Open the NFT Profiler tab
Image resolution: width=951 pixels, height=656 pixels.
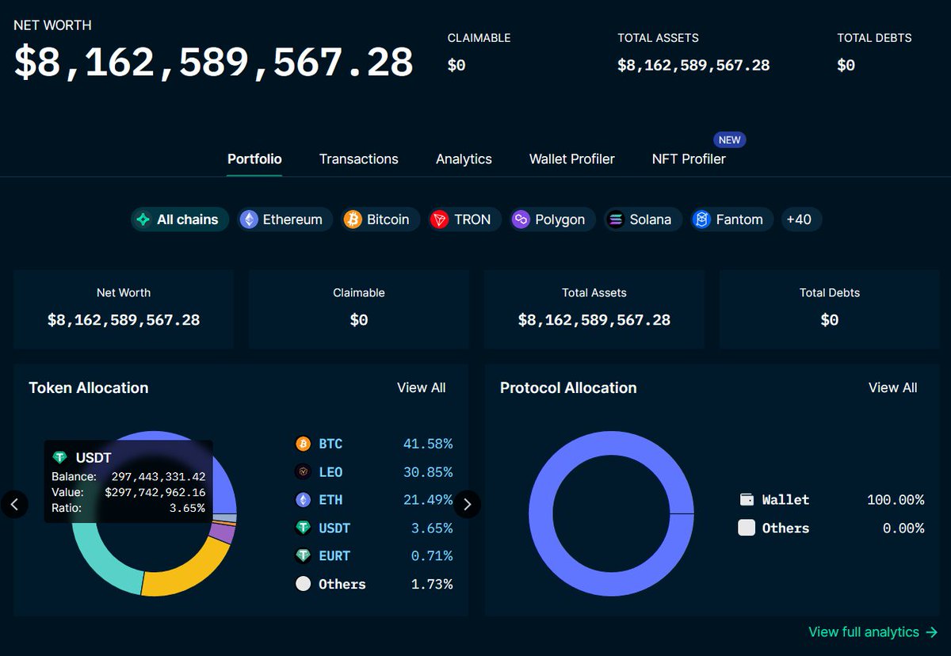click(689, 159)
